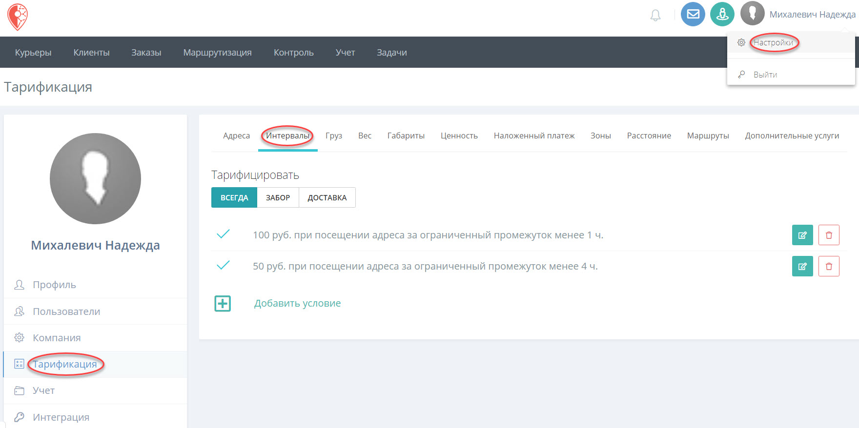
Task: Switch to the Ценность tab
Action: 459,136
